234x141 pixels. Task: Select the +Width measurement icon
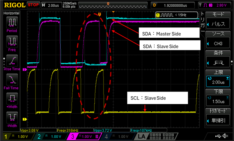(x=12, y=99)
